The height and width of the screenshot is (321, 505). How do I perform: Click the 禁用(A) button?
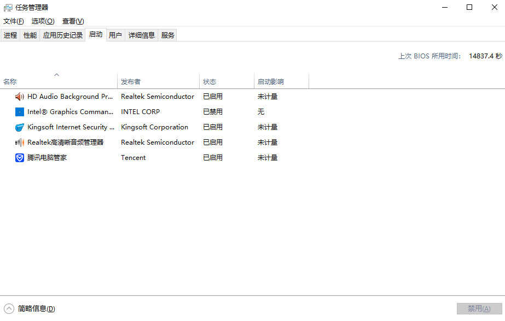(479, 309)
